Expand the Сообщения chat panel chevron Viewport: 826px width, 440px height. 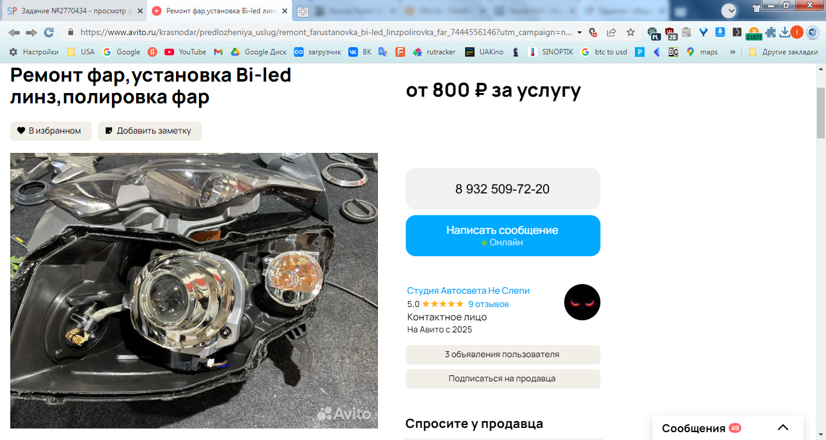(782, 428)
